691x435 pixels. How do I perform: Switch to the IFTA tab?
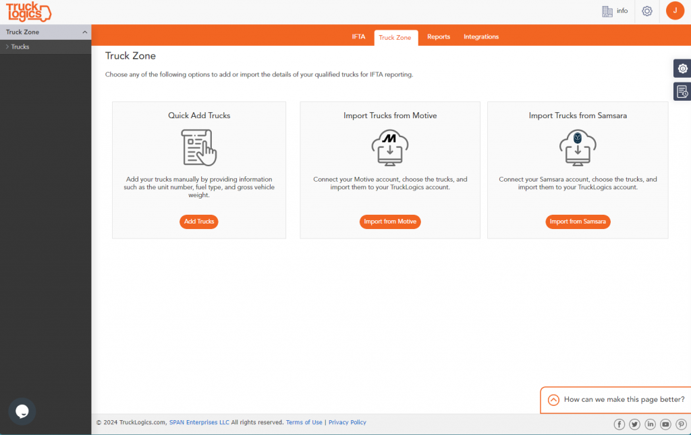[359, 36]
